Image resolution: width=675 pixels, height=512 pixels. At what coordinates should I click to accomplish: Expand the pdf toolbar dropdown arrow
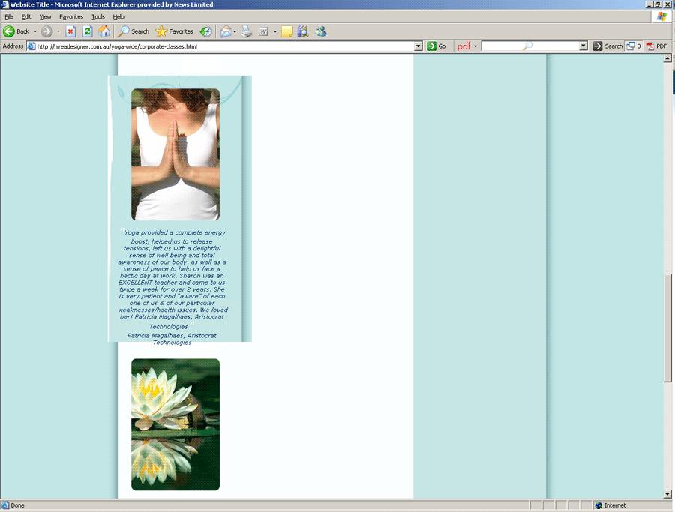click(x=475, y=46)
